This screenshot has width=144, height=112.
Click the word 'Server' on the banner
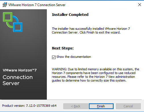11,83
